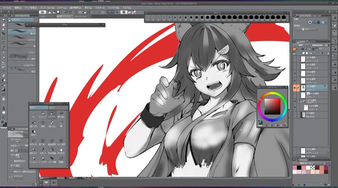Viewport: 338px width, 188px height.
Task: Click the layer opacity slider
Action: (318, 45)
